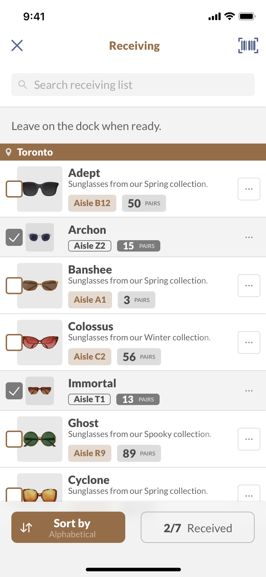Screen dimensions: 266x577
Task: Open more options for Banshee
Action: [x=249, y=286]
